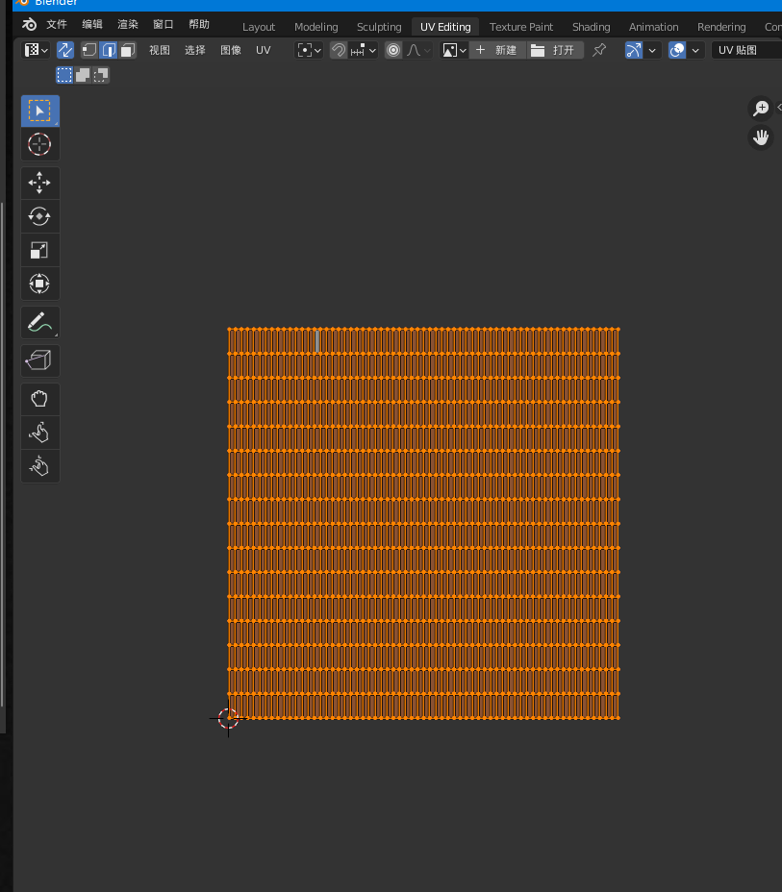Viewport: 782px width, 892px height.
Task: Switch to the Animation workspace tab
Action: click(653, 27)
